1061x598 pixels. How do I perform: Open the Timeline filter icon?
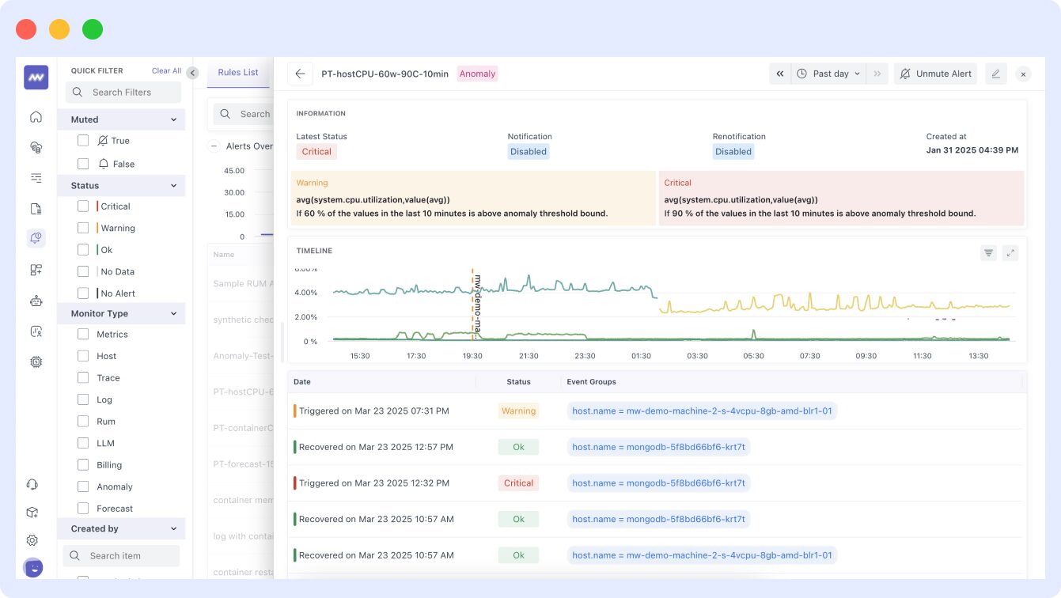(x=988, y=252)
